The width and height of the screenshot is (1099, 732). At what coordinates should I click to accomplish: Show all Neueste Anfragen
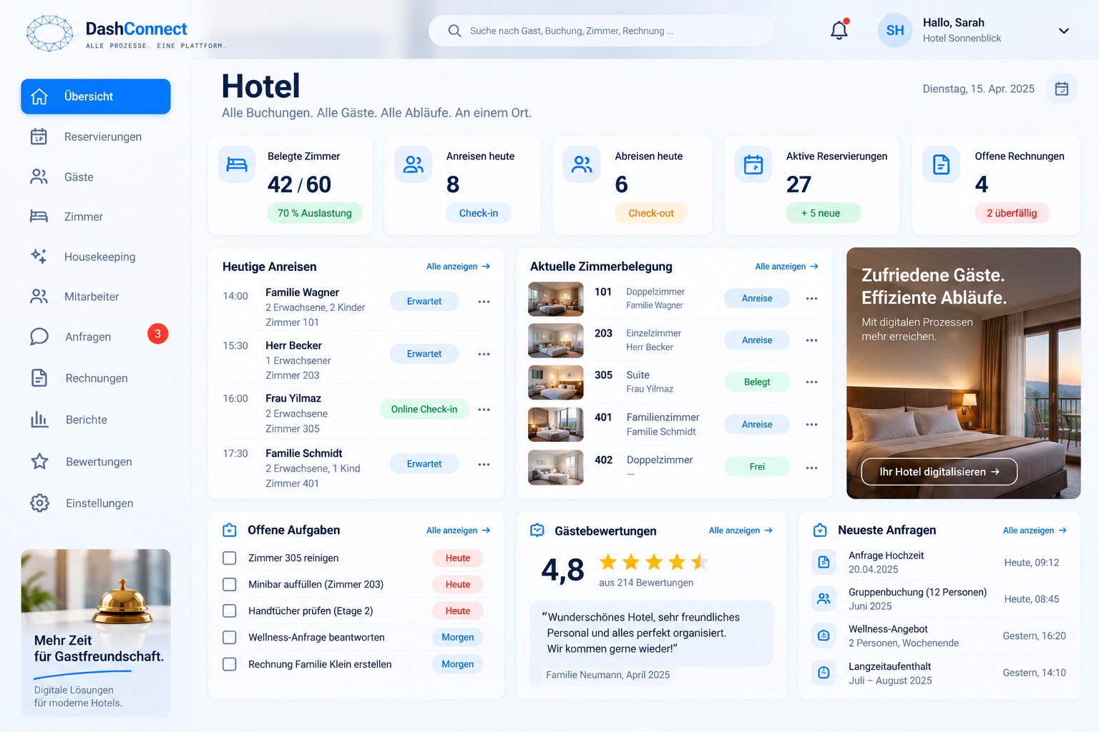1035,530
